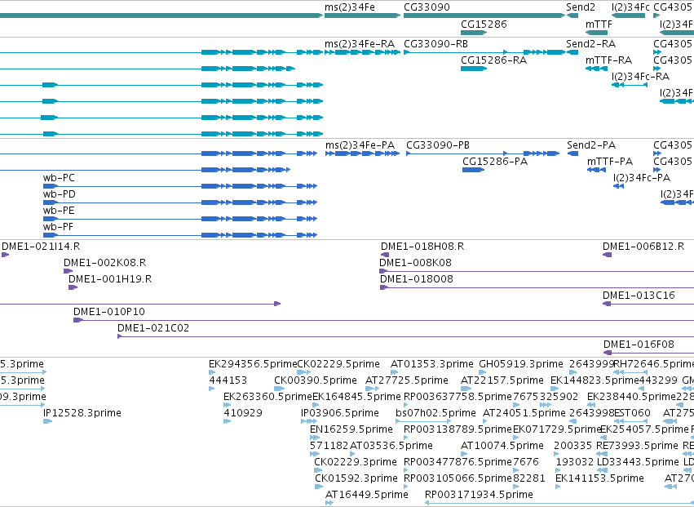Click the EK294356.5prime EST label
Image resolution: width=694 pixels, height=507 pixels.
click(253, 364)
